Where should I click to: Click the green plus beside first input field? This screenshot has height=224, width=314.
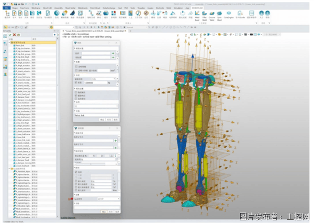tap(113, 53)
